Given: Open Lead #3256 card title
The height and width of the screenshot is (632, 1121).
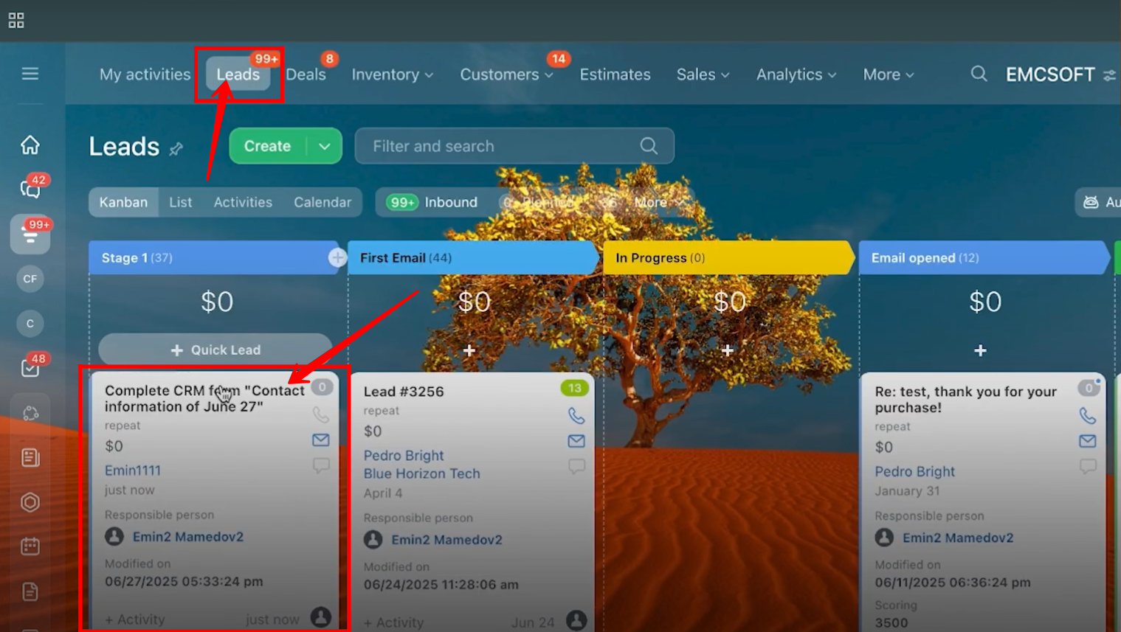Looking at the screenshot, I should click(404, 392).
